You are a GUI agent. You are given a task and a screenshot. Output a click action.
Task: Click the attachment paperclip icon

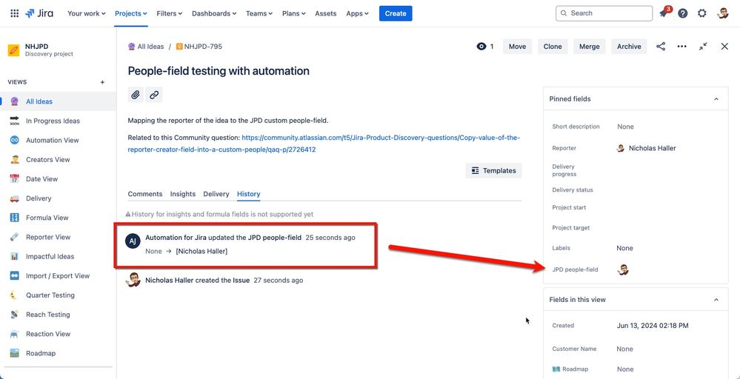point(136,95)
